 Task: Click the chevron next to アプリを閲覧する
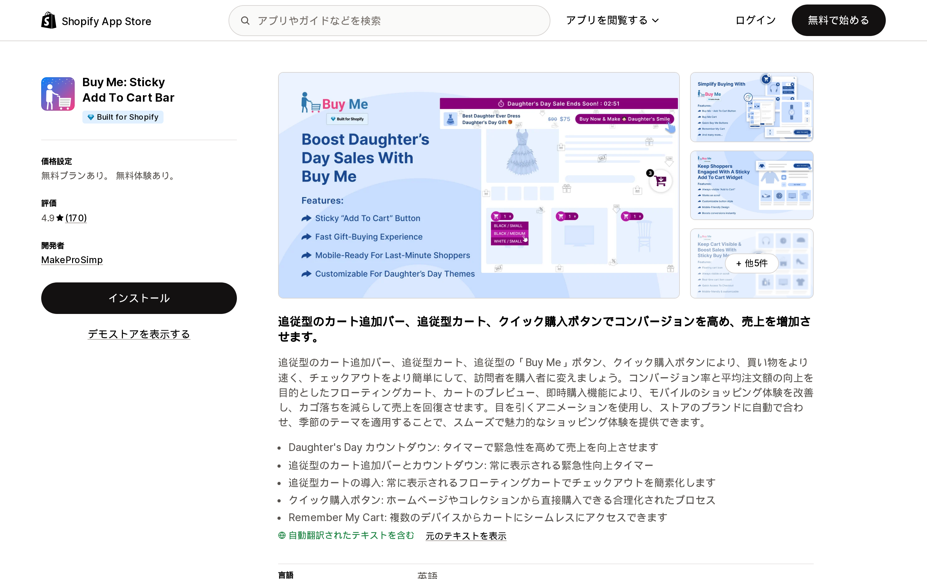click(655, 21)
